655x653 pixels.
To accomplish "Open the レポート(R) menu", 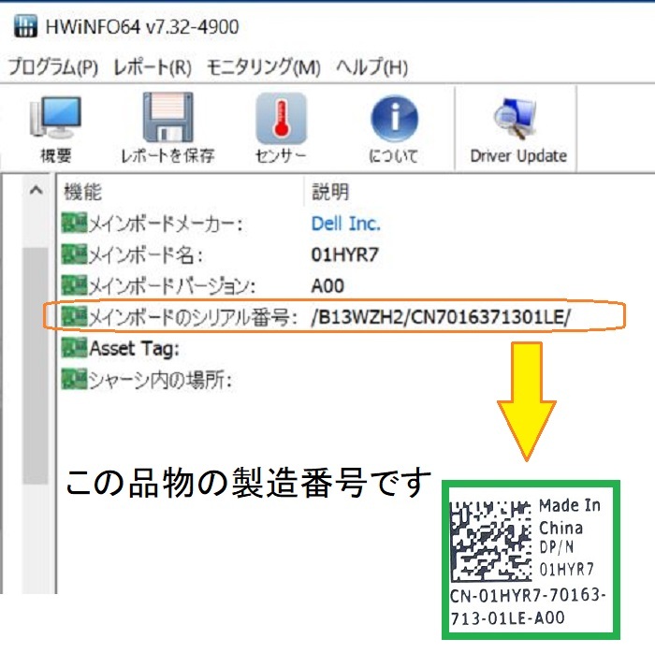I will tap(153, 67).
